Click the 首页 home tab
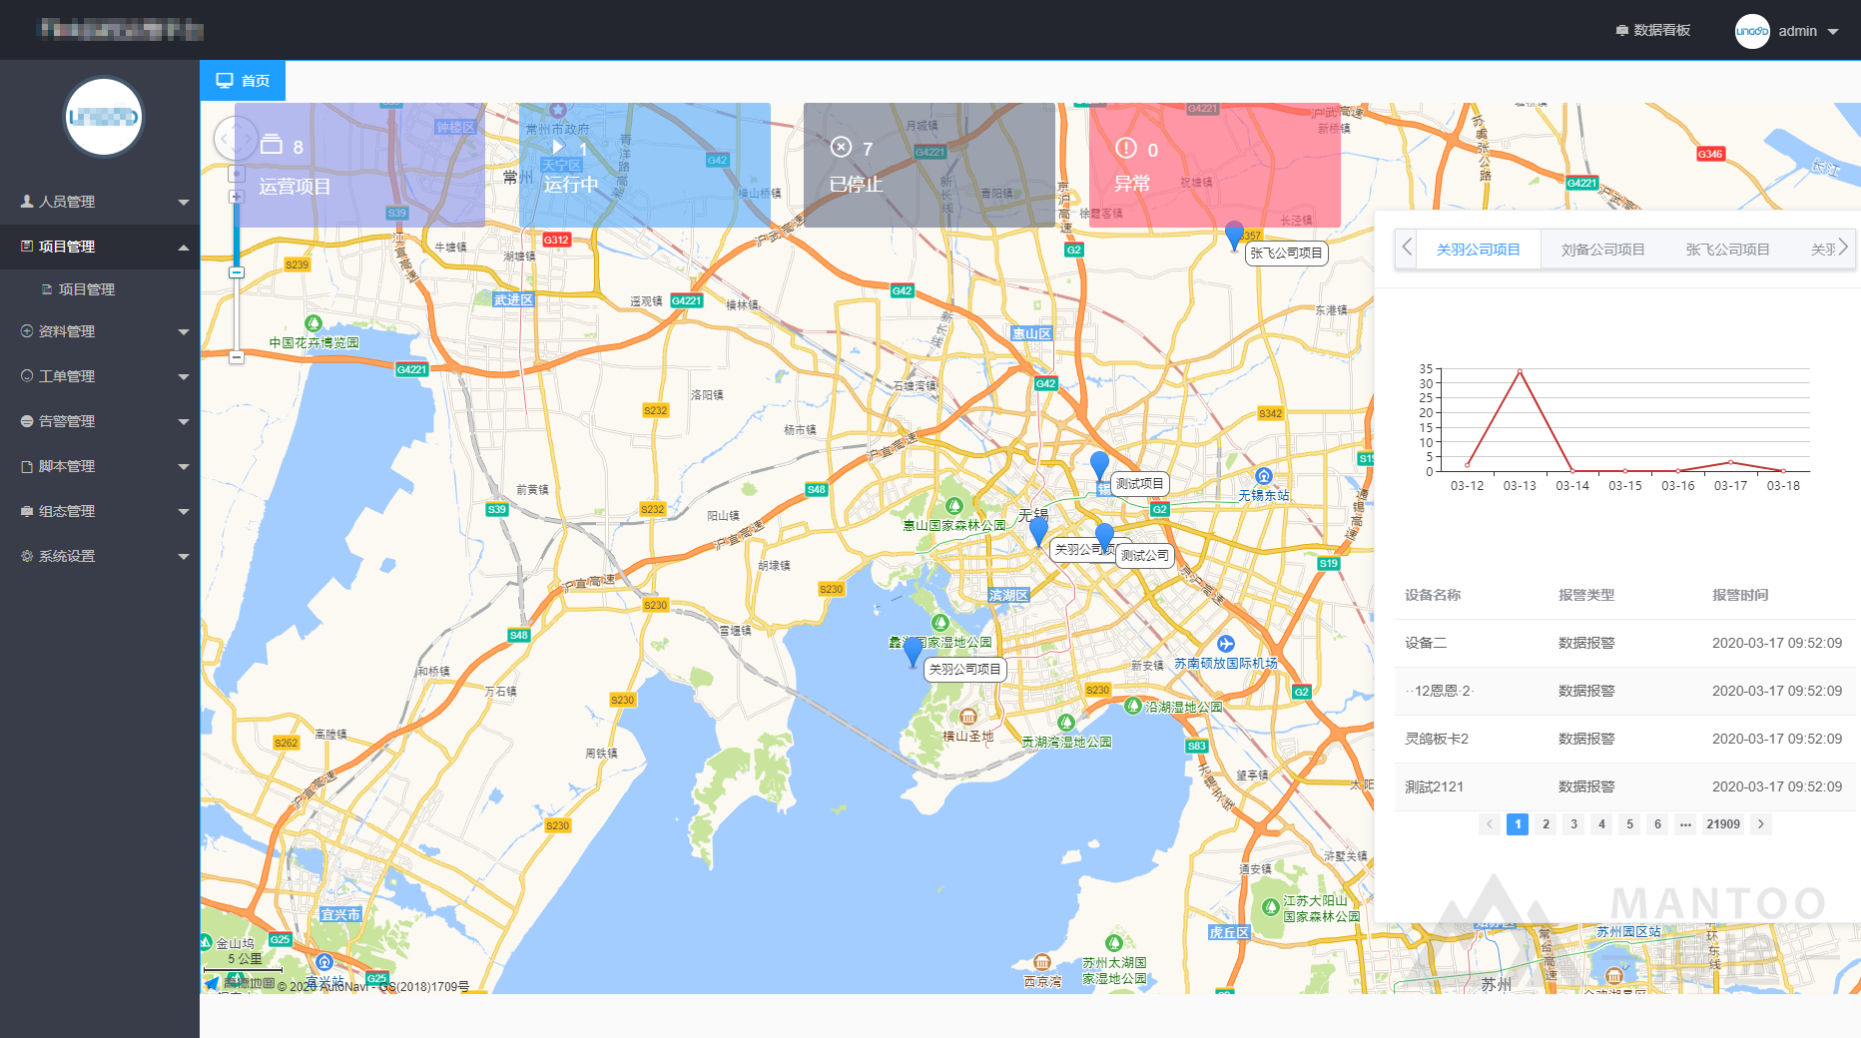 coord(243,81)
